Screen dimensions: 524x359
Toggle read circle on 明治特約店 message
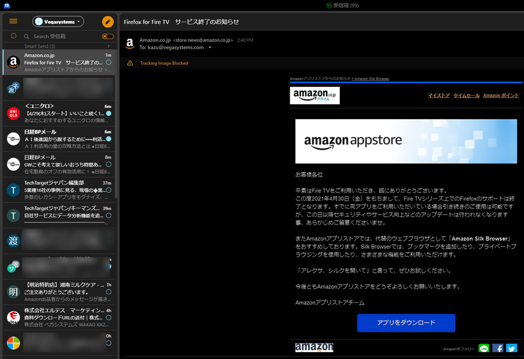108,292
